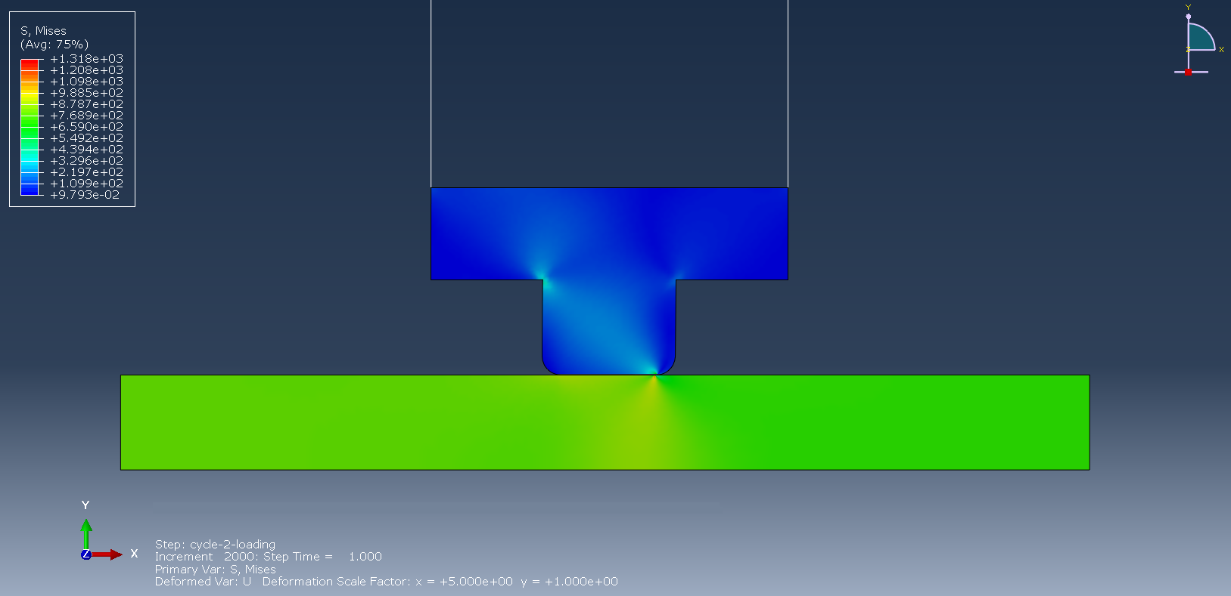
Task: Click the blue Z circle on the triad
Action: [86, 554]
